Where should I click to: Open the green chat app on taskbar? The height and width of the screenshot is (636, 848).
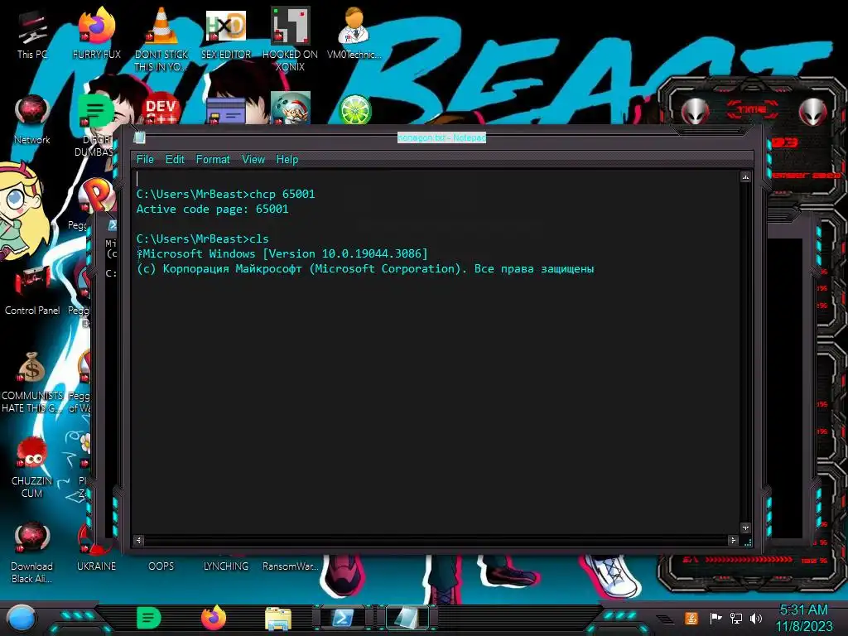pyautogui.click(x=148, y=618)
